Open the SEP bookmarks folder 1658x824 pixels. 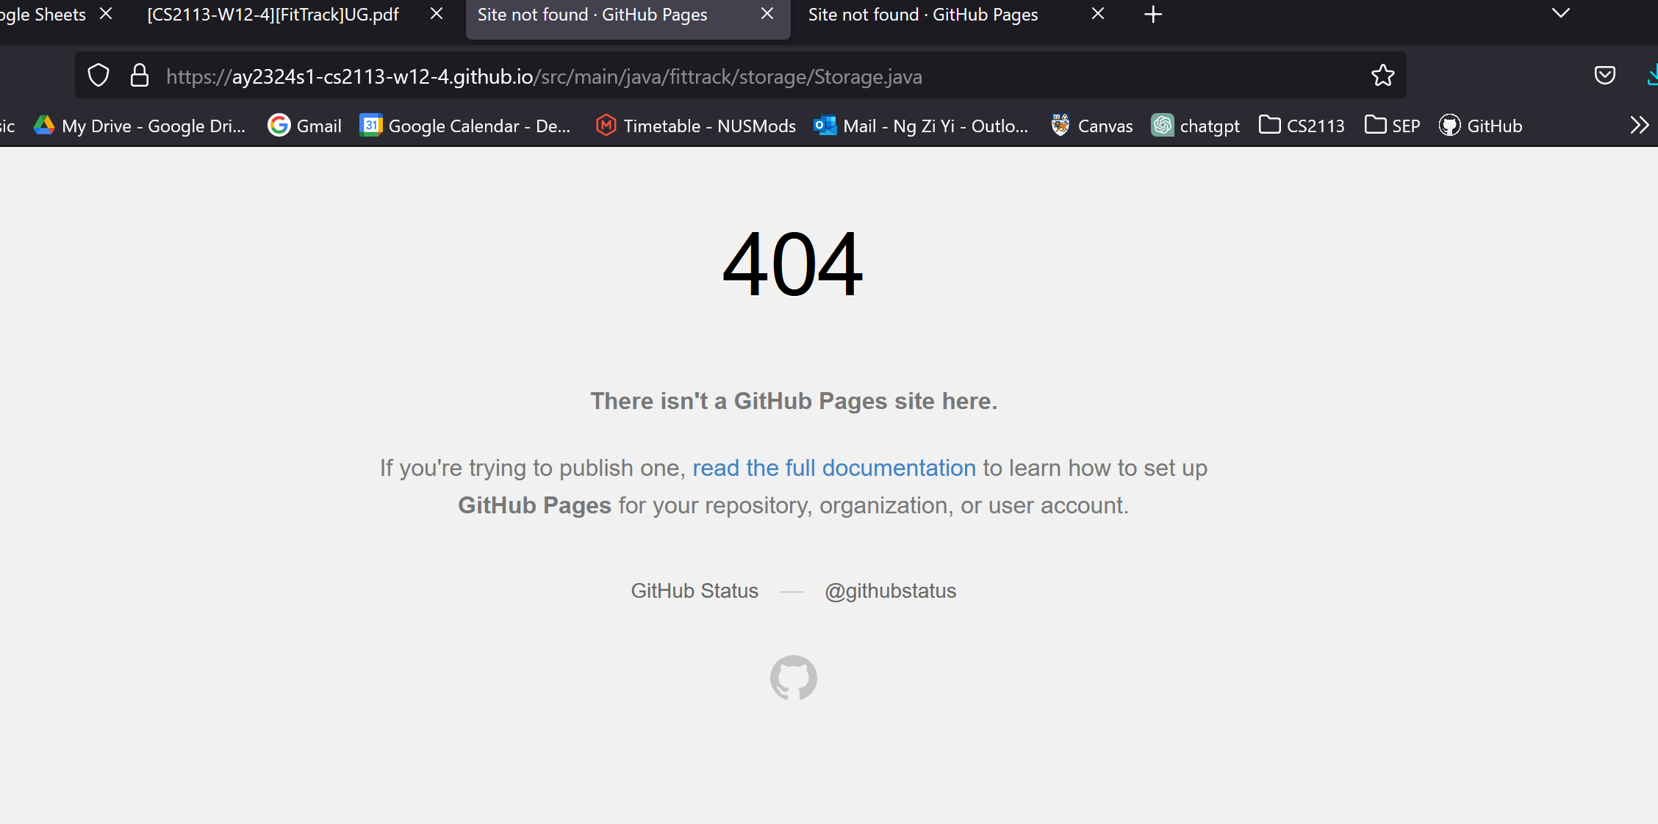[1393, 126]
